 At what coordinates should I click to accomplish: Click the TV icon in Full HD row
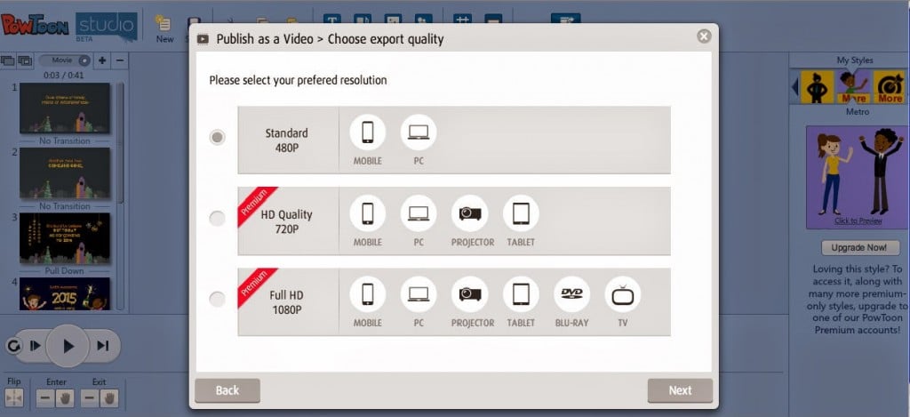[623, 294]
